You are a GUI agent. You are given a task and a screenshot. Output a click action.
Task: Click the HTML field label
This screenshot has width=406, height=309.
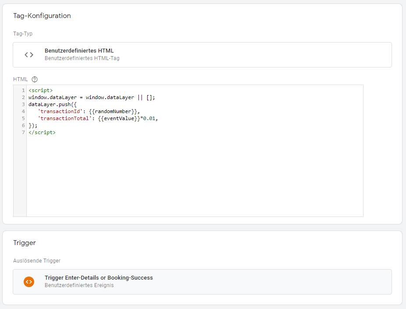click(21, 79)
